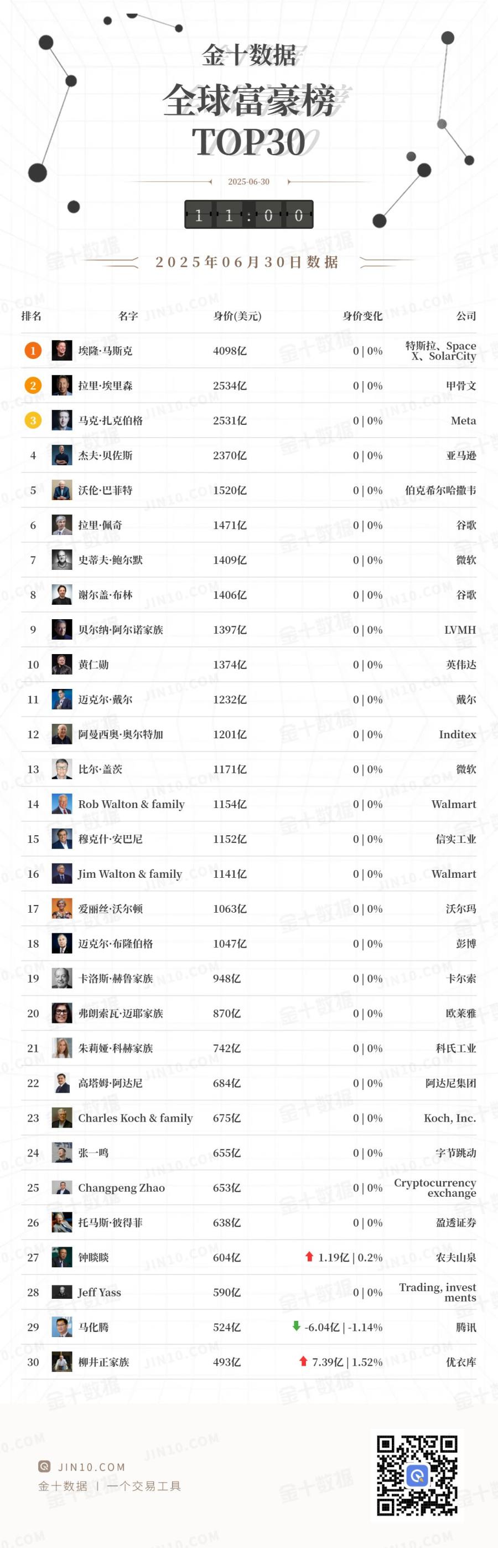Click red up arrow for 柳井正家族
The height and width of the screenshot is (1548, 498).
tap(303, 1361)
